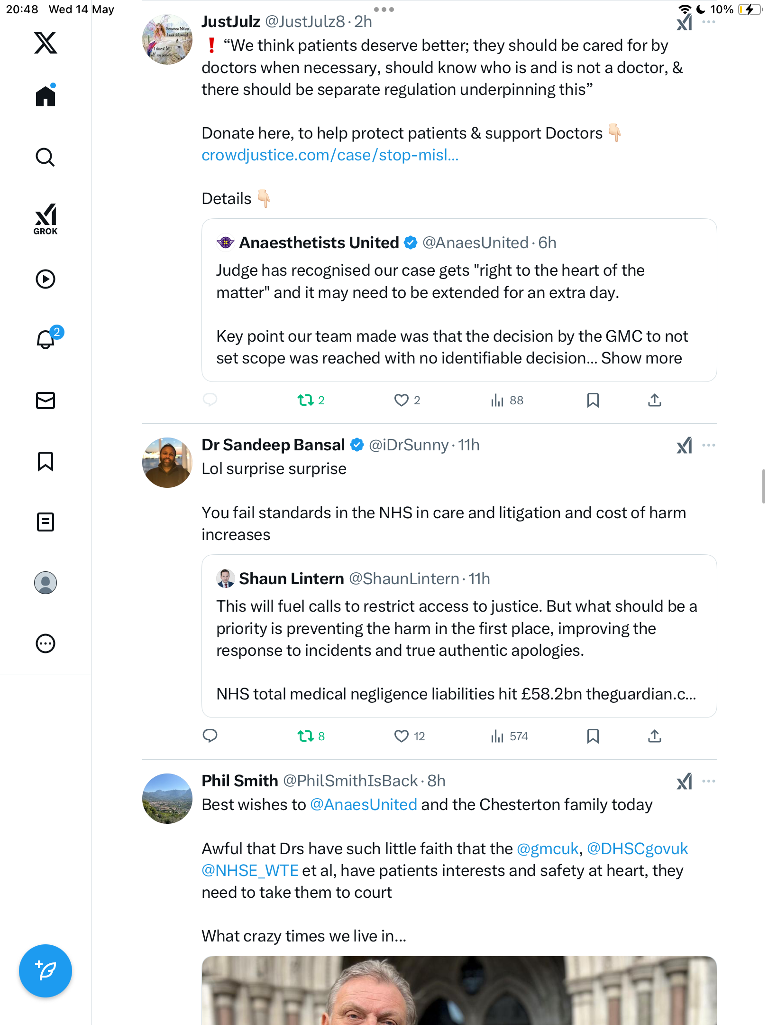768x1025 pixels.
Task: Bookmark Dr Sandeep Bansal's post
Action: [x=593, y=736]
